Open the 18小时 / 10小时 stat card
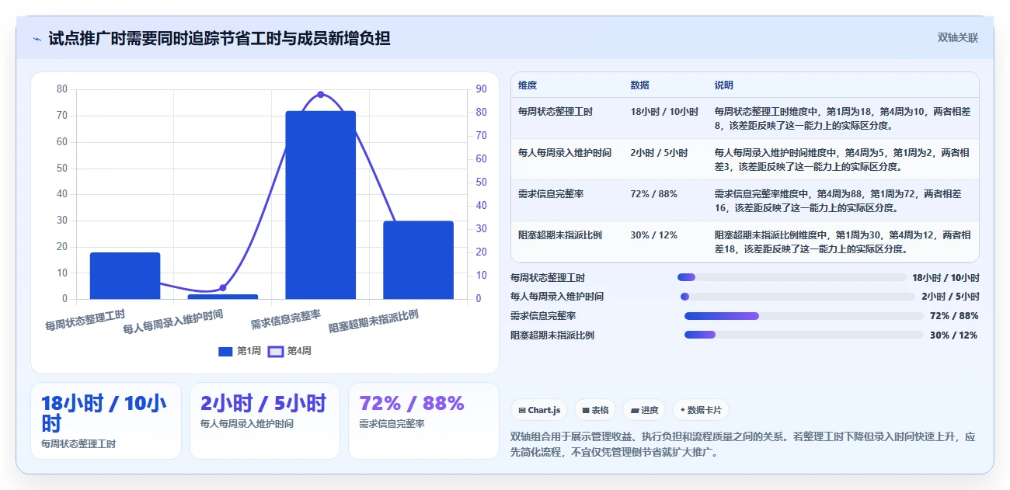The width and height of the screenshot is (1010, 490). (x=106, y=421)
